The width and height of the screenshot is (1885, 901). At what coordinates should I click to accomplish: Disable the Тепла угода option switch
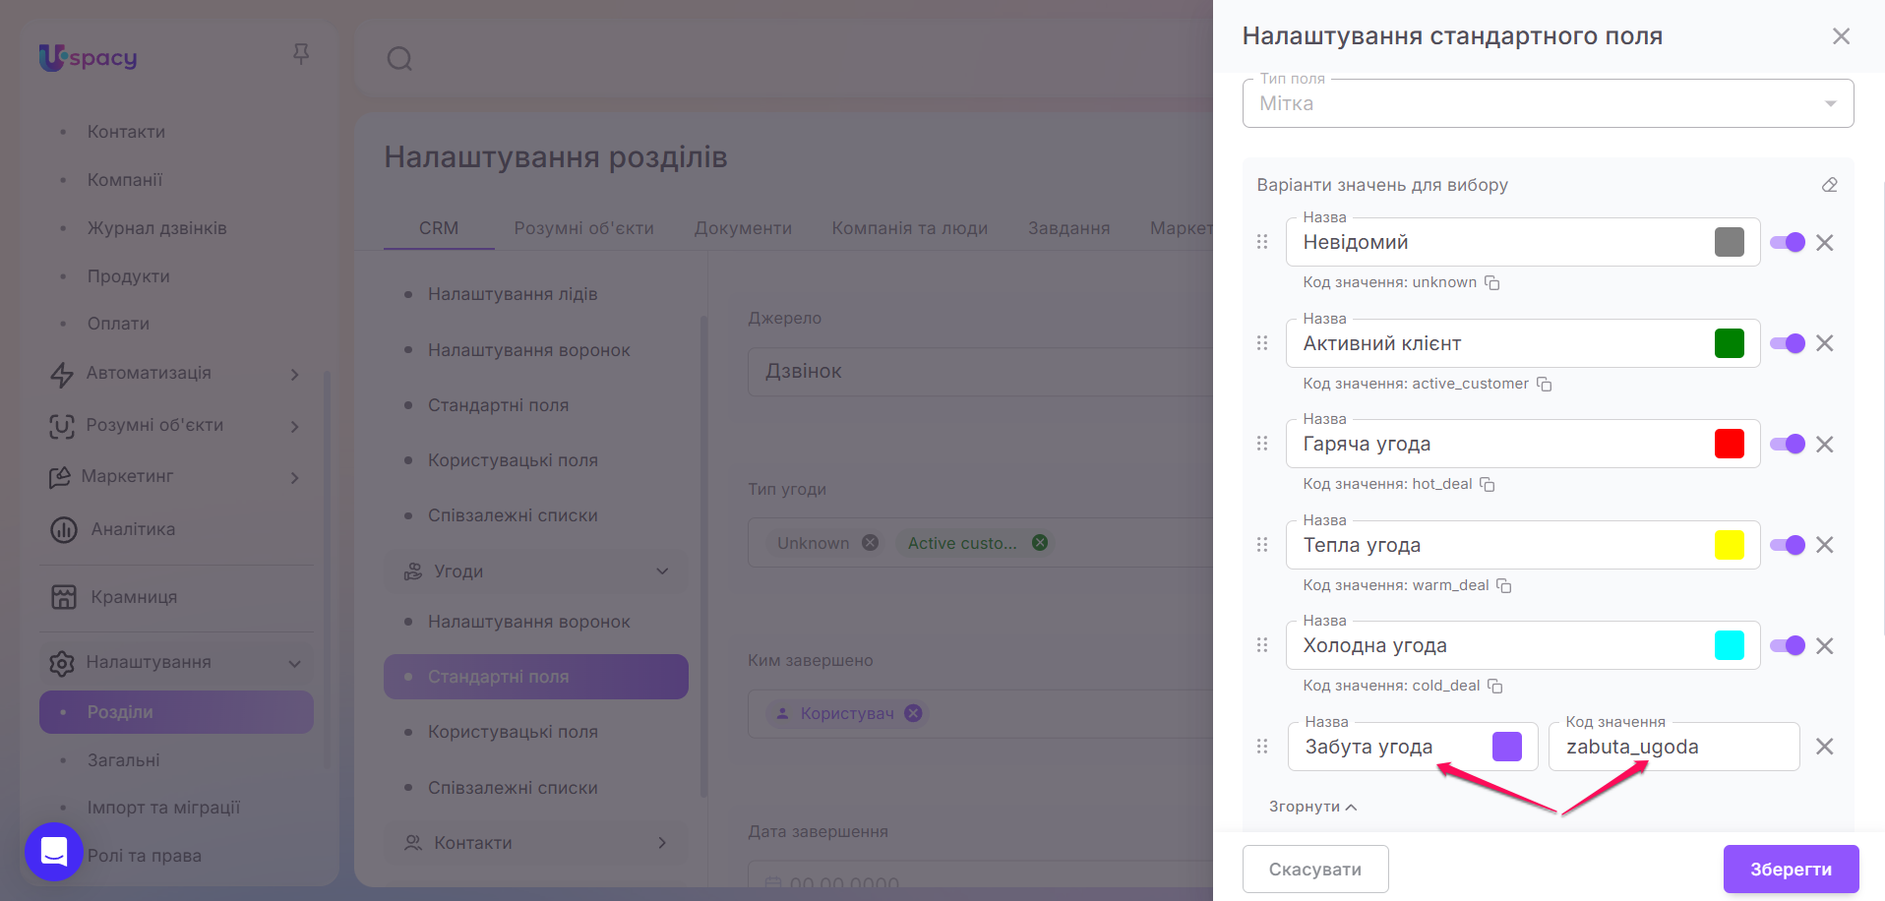click(1788, 545)
